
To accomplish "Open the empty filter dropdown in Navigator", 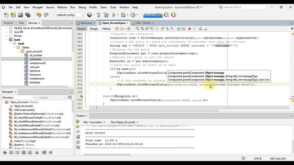I will [52, 98].
